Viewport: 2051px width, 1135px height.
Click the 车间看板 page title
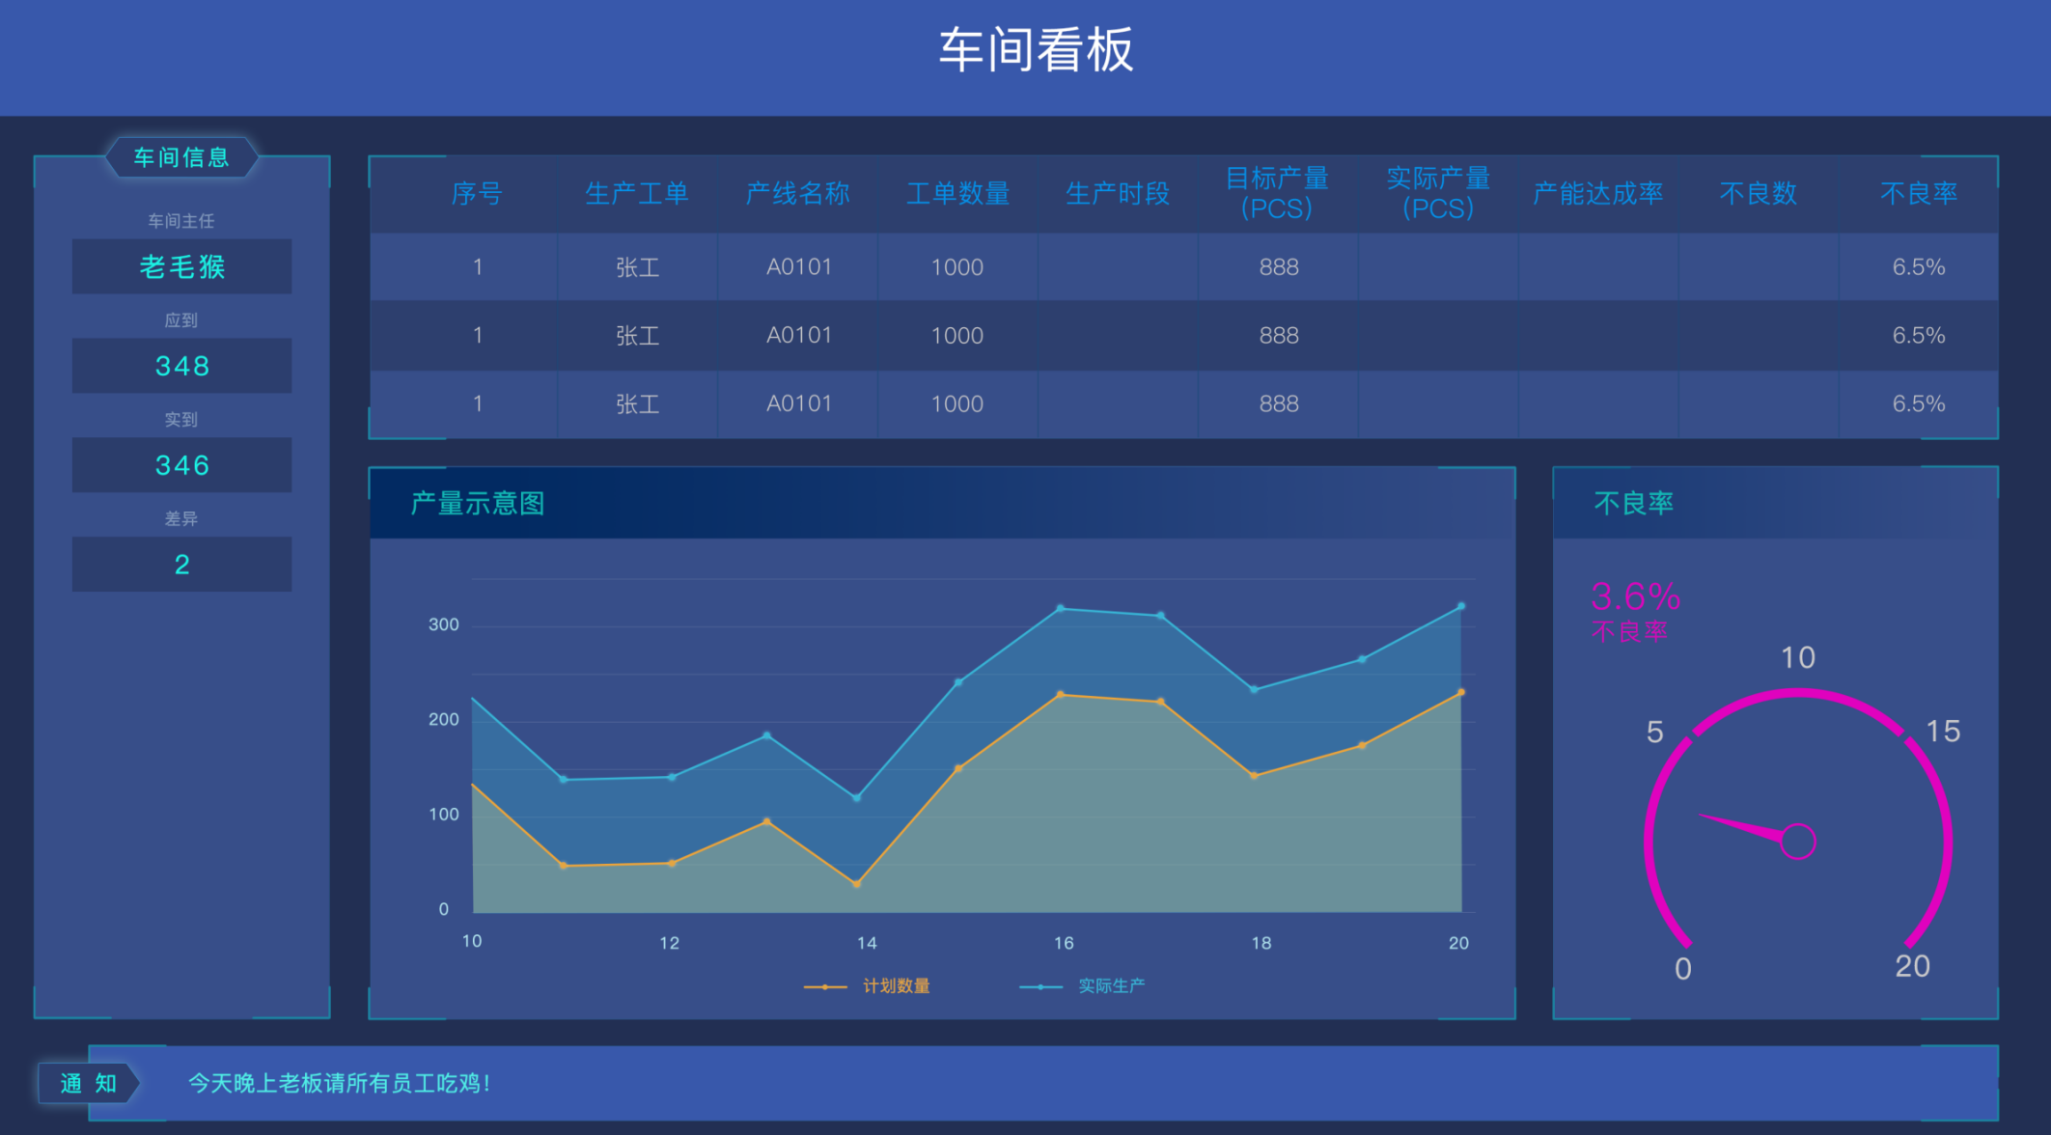point(1036,50)
